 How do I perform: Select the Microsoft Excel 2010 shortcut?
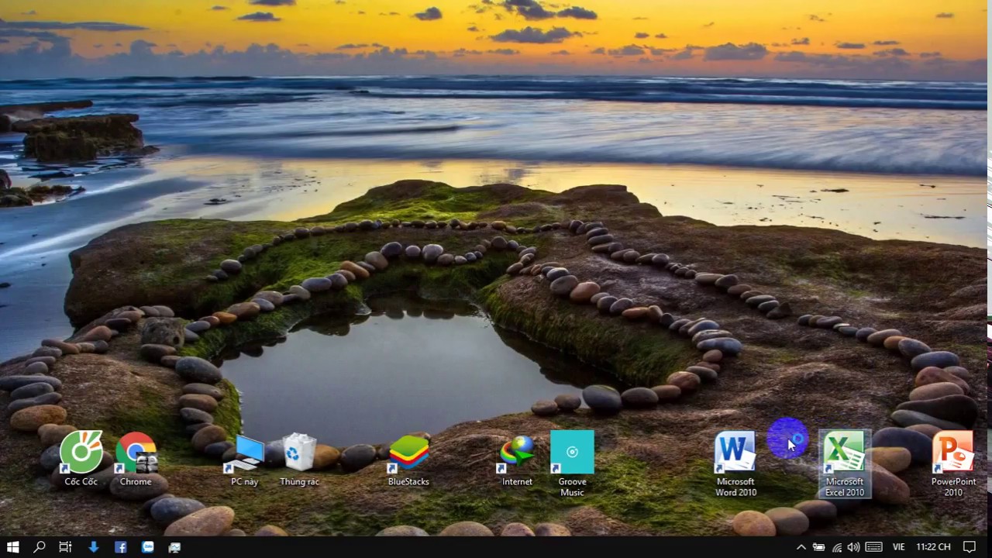[x=844, y=463]
